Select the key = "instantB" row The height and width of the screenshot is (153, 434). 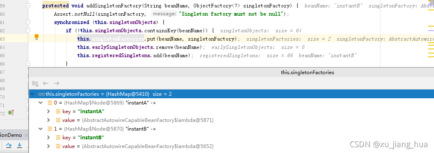pyautogui.click(x=232, y=137)
